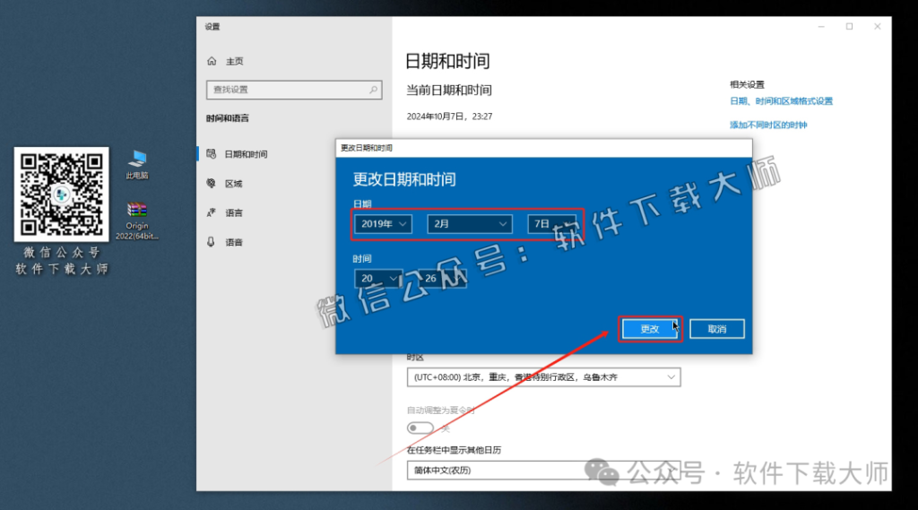Click the 在任务栏中显示其他日历 label
Screen dimensions: 918x510
454,450
